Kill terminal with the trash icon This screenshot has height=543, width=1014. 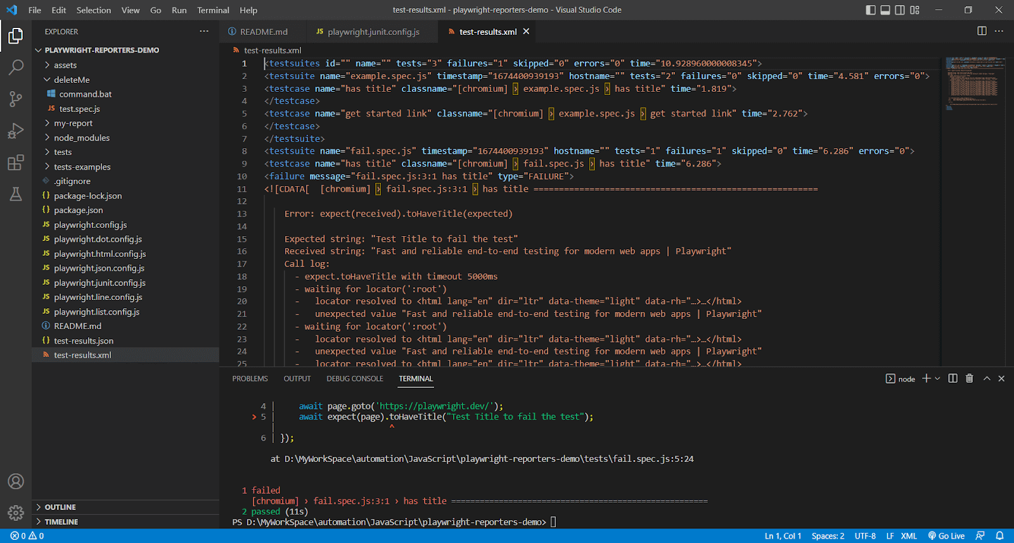pyautogui.click(x=969, y=378)
